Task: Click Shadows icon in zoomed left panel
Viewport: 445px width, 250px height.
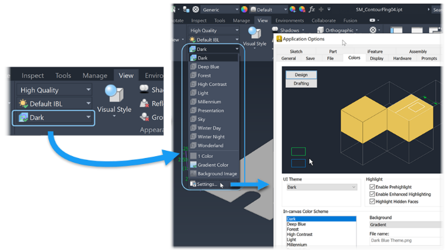Action: click(144, 89)
